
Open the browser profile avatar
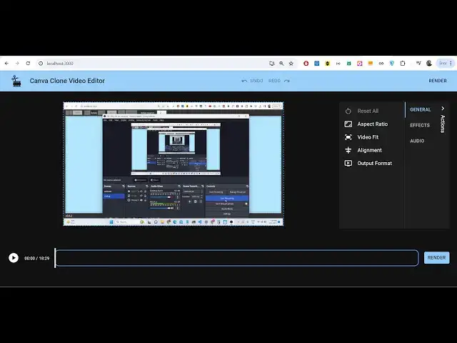pos(428,64)
